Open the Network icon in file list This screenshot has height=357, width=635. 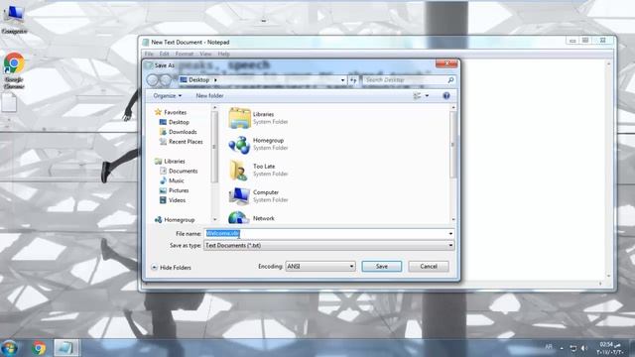[239, 218]
